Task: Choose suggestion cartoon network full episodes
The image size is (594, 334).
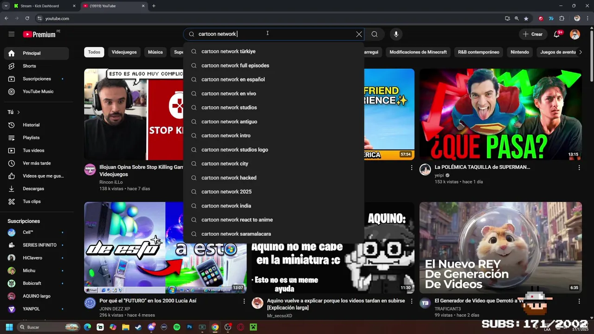Action: [x=274, y=65]
